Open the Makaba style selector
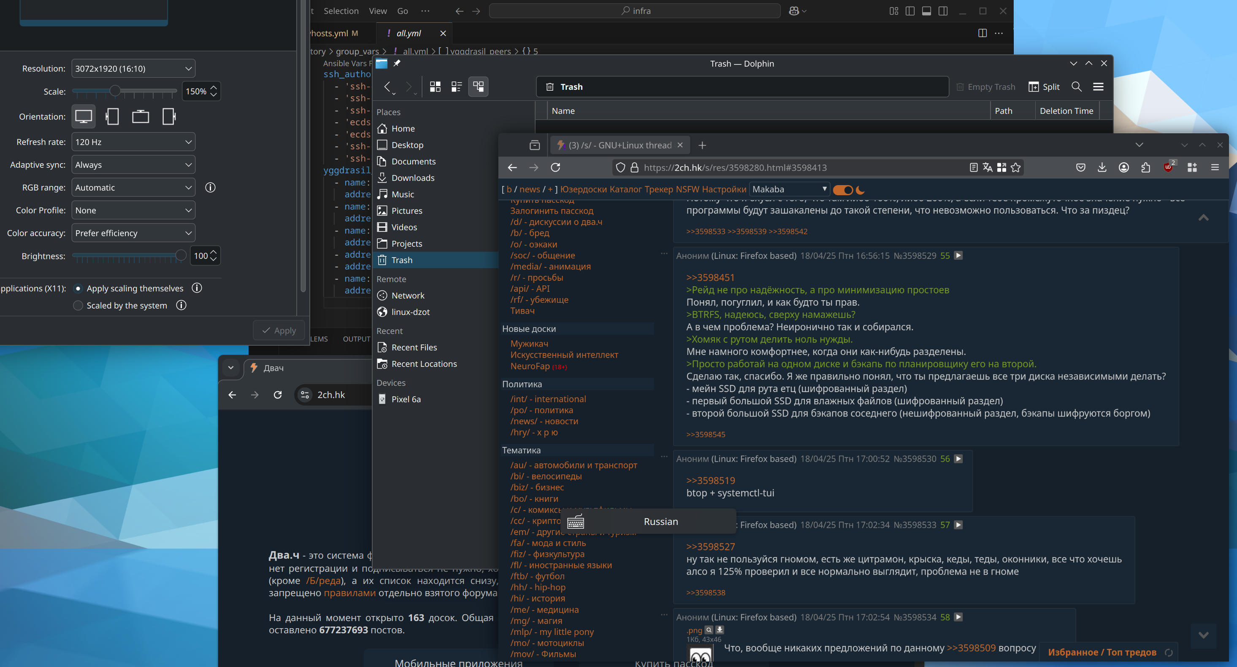Viewport: 1237px width, 667px height. 789,190
